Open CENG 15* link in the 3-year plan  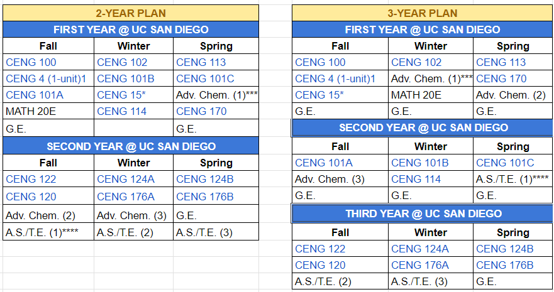tap(319, 95)
